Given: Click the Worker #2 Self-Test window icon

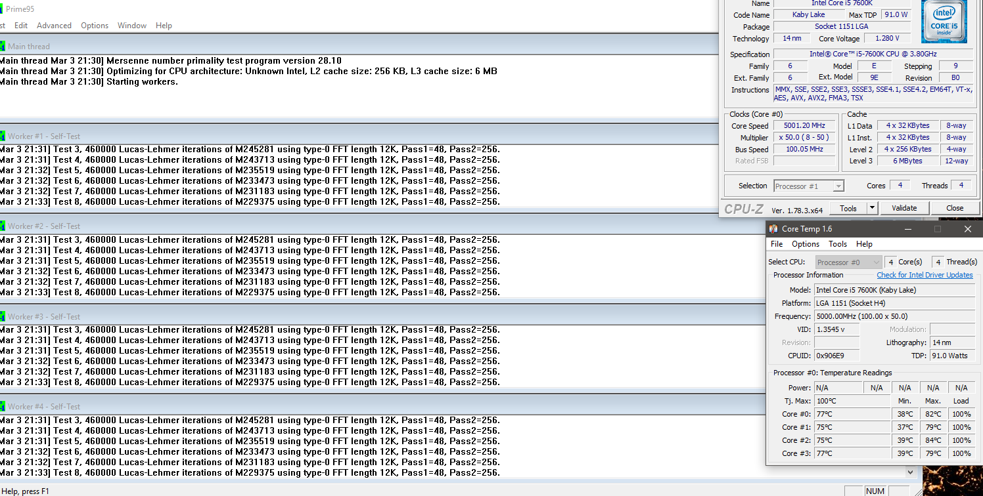Looking at the screenshot, I should [2, 226].
